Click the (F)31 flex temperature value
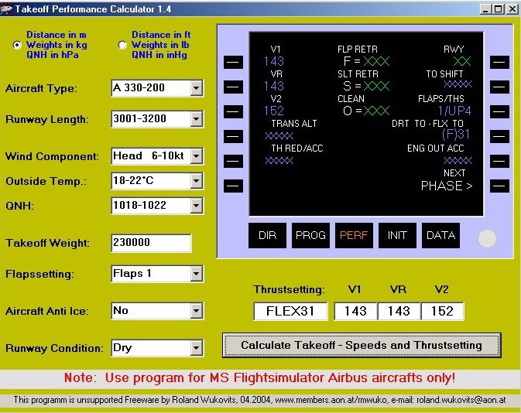This screenshot has width=521, height=413. pyautogui.click(x=456, y=135)
